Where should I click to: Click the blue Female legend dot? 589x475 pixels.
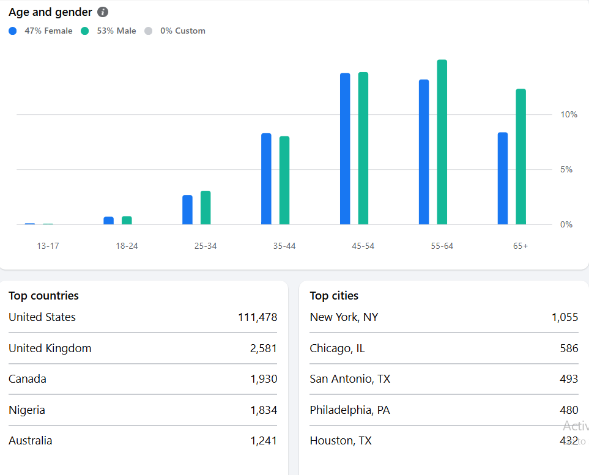click(13, 31)
